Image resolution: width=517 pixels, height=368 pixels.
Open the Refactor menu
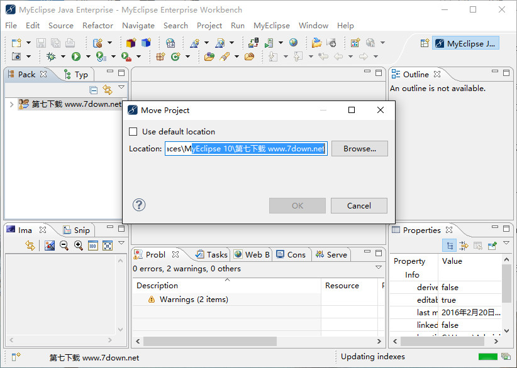tap(97, 26)
